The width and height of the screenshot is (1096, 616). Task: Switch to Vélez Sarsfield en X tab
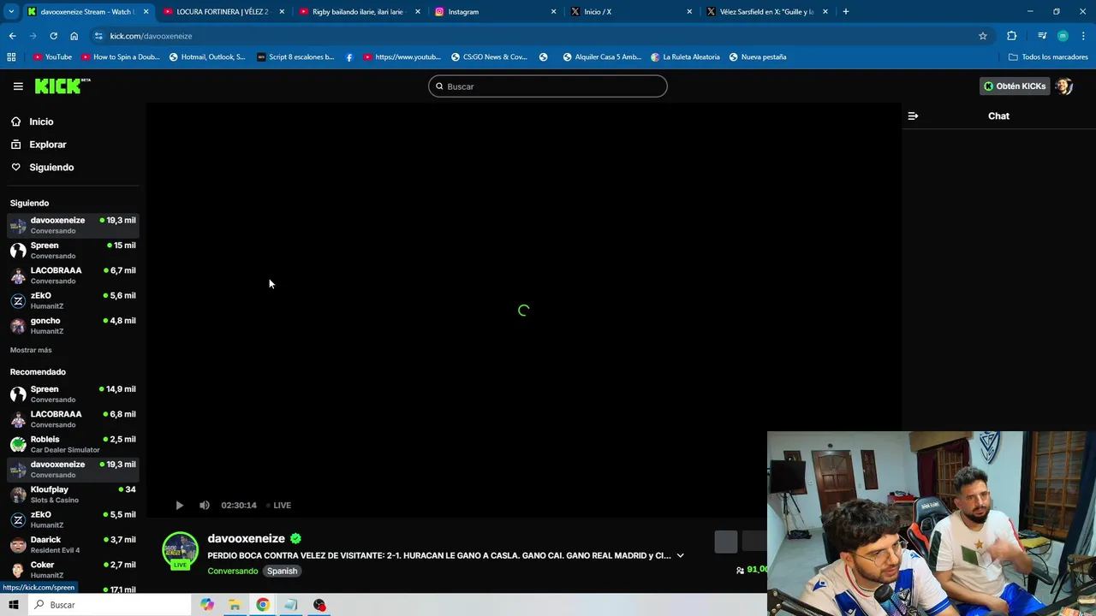[766, 12]
